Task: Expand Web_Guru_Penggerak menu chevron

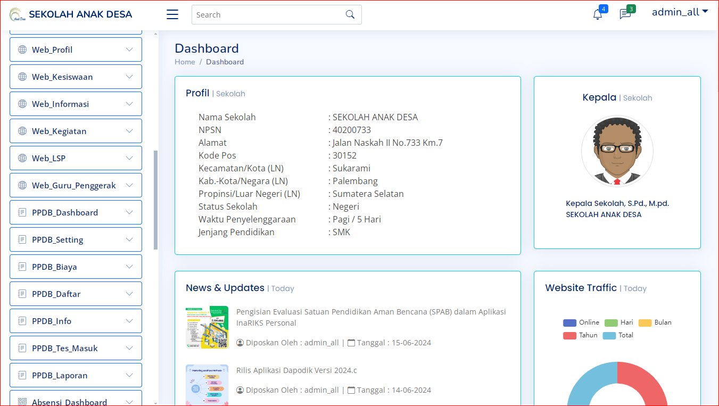Action: [129, 185]
